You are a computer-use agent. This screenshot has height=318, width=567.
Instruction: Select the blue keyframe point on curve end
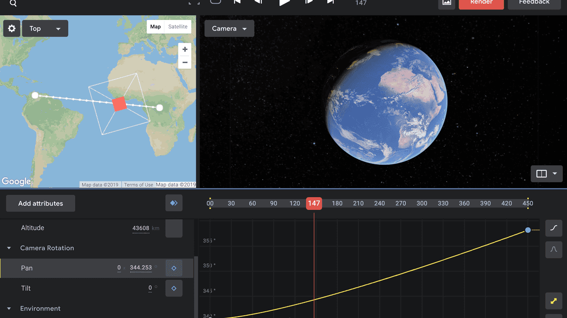[528, 230]
